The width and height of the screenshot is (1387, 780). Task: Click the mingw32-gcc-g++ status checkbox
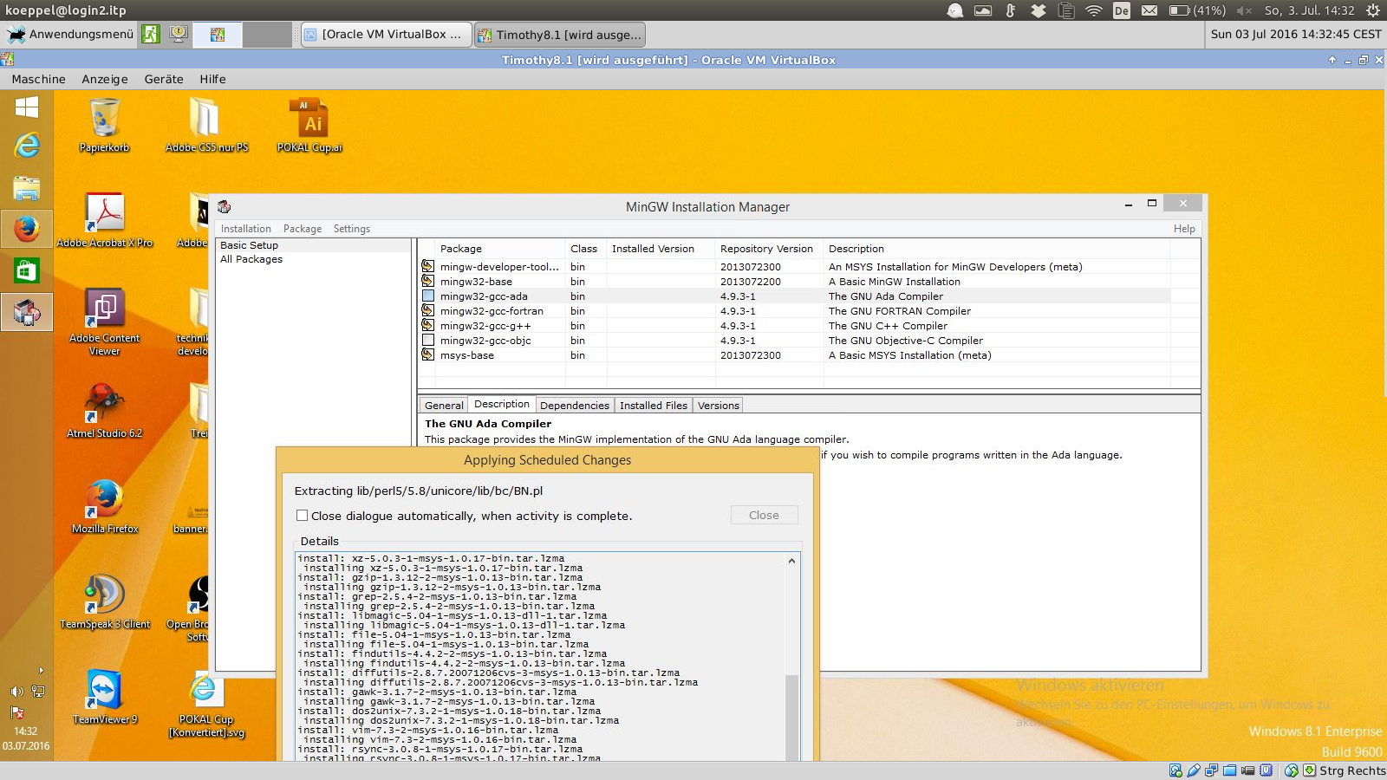428,326
